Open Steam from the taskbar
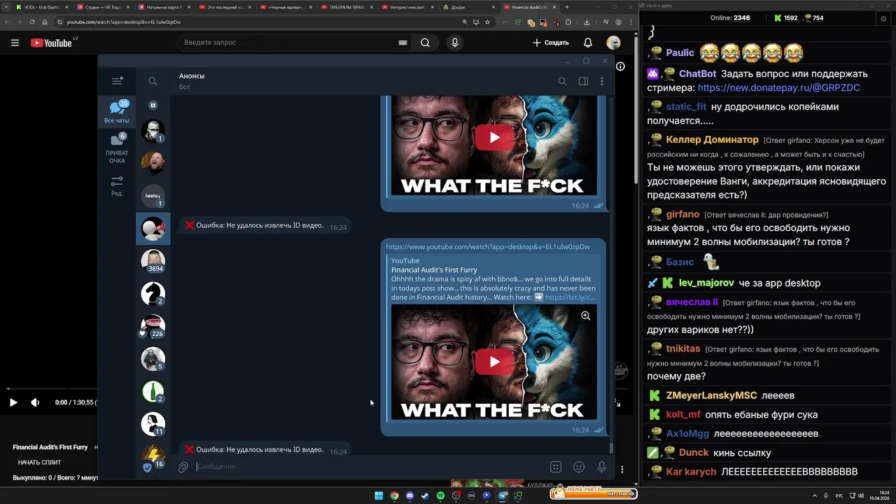 (x=425, y=496)
